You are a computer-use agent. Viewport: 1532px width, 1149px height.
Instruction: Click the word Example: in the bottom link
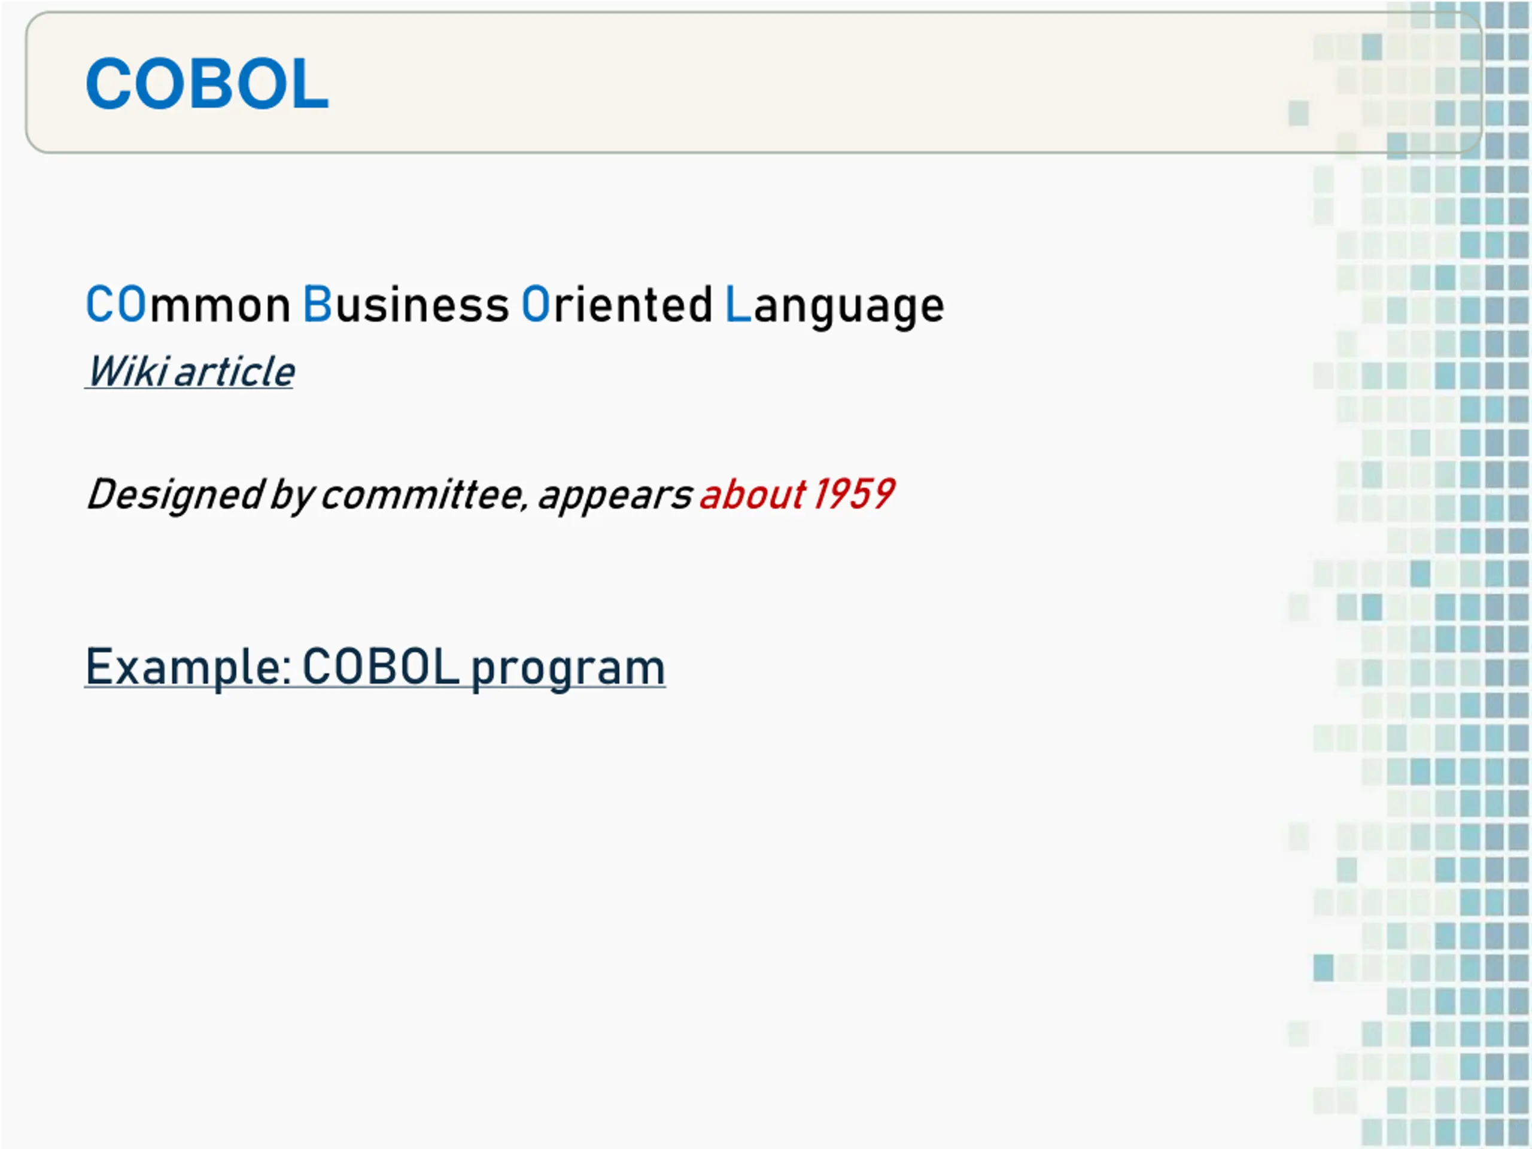tap(188, 668)
